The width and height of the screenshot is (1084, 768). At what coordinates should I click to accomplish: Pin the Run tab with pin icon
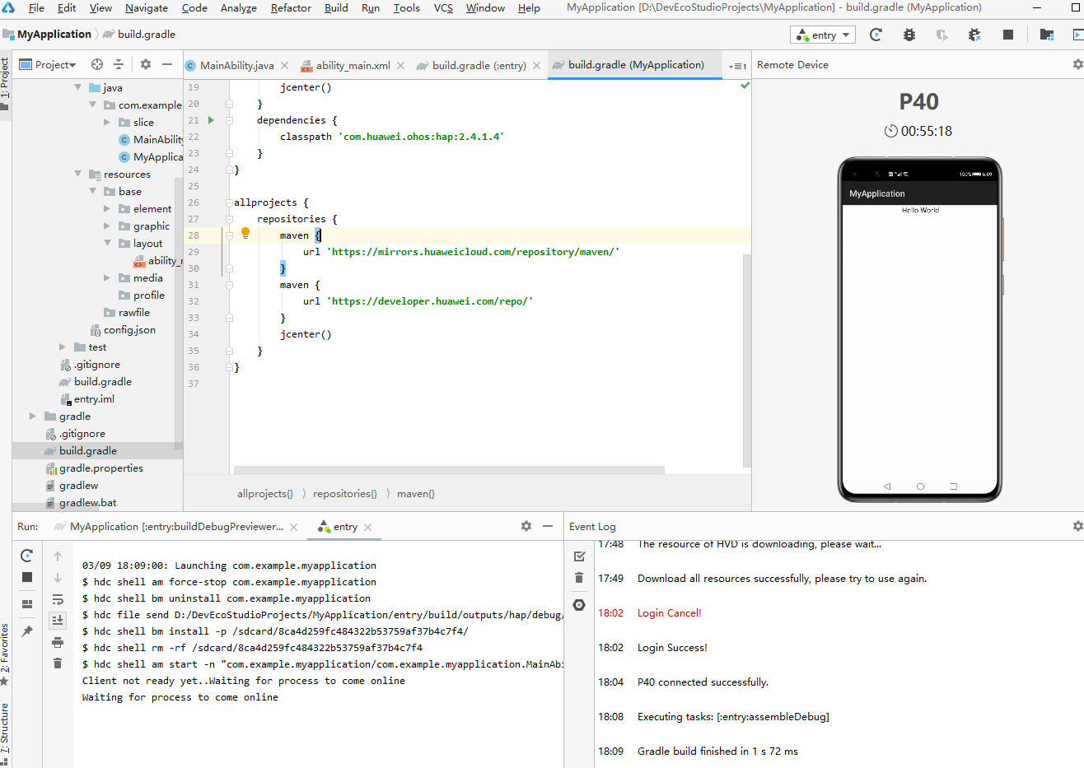(27, 631)
